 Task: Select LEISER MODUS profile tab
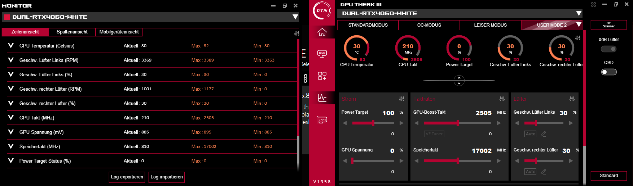[491, 25]
